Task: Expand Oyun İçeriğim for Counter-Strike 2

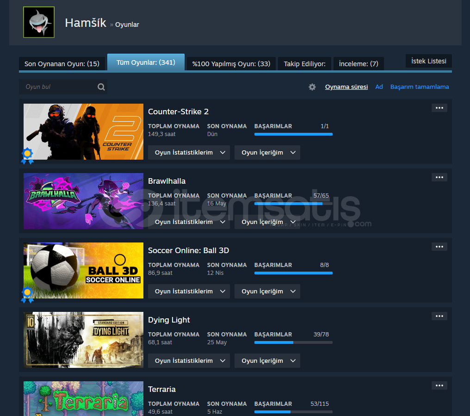Action: click(x=267, y=152)
